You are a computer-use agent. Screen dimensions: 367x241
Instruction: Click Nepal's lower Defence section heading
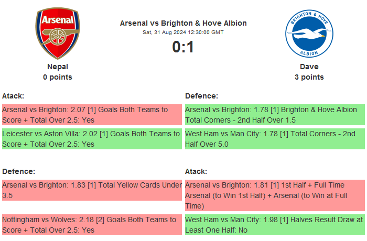click(x=18, y=171)
